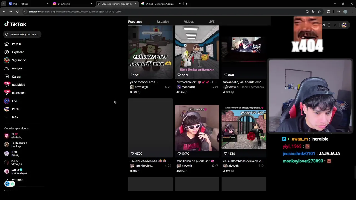
Task: Open the Chrome three-dot menu
Action: [352, 12]
